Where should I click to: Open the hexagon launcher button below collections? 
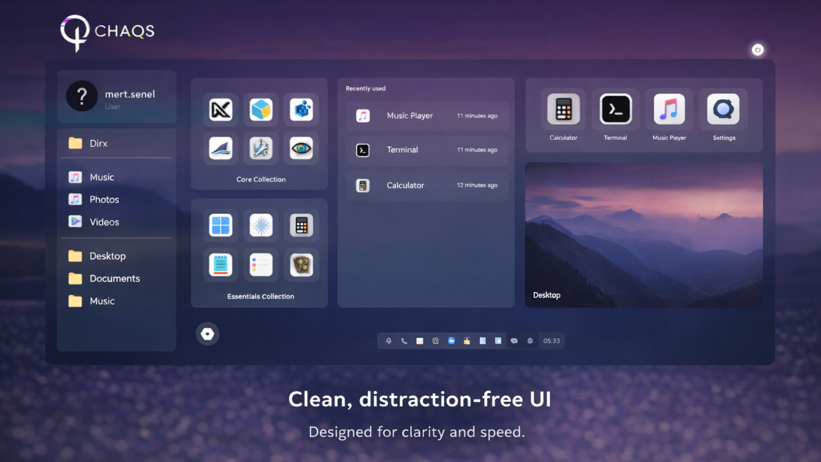pyautogui.click(x=207, y=334)
